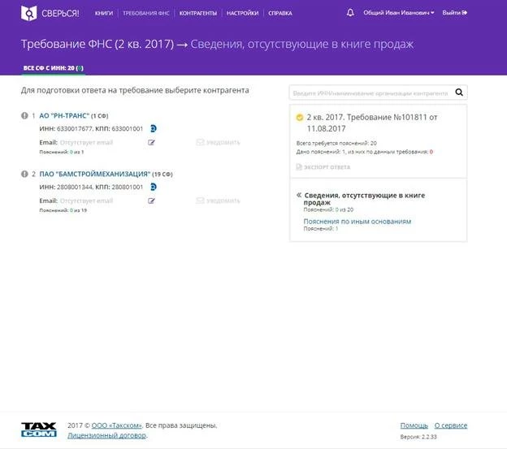Viewport: 507px width, 449px height.
Task: Open Пояснения по иным основаниям link
Action: point(357,221)
